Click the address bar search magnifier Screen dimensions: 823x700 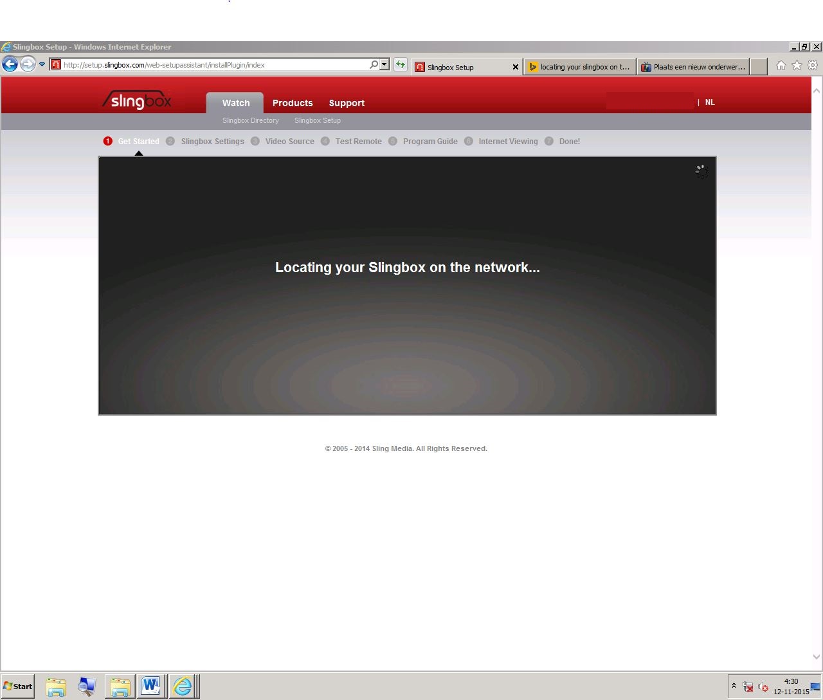pyautogui.click(x=374, y=64)
